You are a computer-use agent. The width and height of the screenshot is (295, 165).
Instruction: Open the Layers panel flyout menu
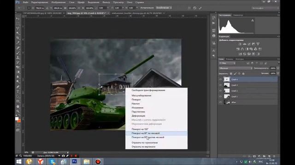click(278, 59)
